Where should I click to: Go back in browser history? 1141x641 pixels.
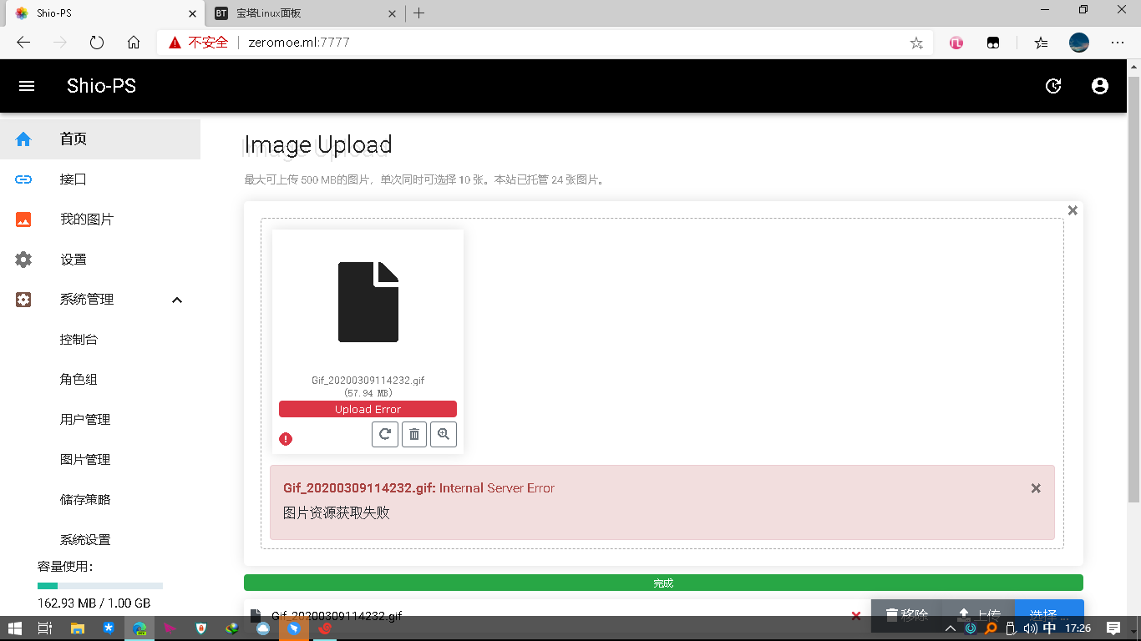tap(23, 43)
